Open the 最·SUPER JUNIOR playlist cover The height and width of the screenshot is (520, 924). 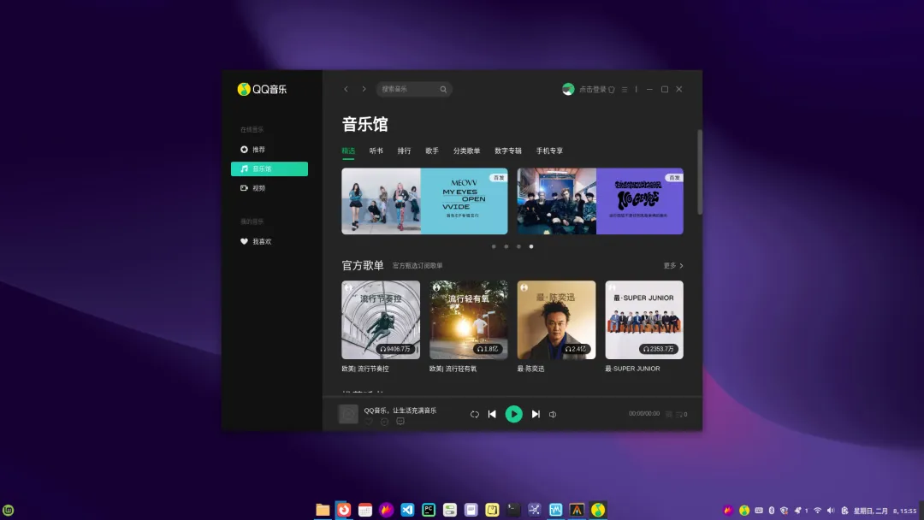[x=644, y=320]
